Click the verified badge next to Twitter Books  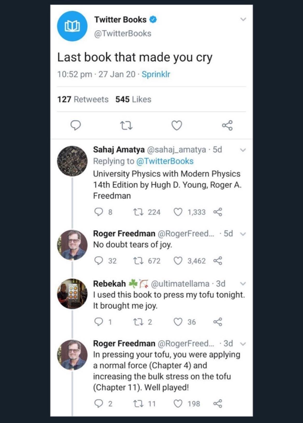153,19
